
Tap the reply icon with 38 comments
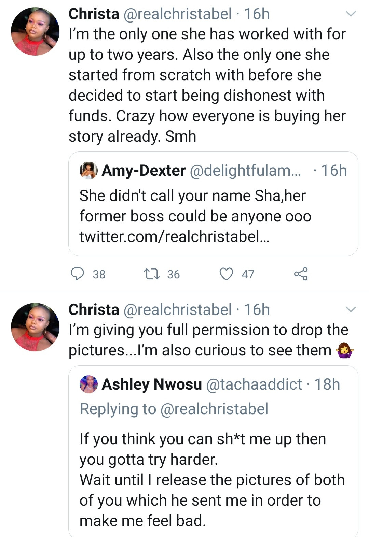click(78, 274)
